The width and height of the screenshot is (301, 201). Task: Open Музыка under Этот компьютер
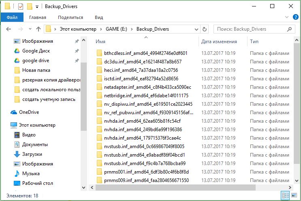coord(31,174)
